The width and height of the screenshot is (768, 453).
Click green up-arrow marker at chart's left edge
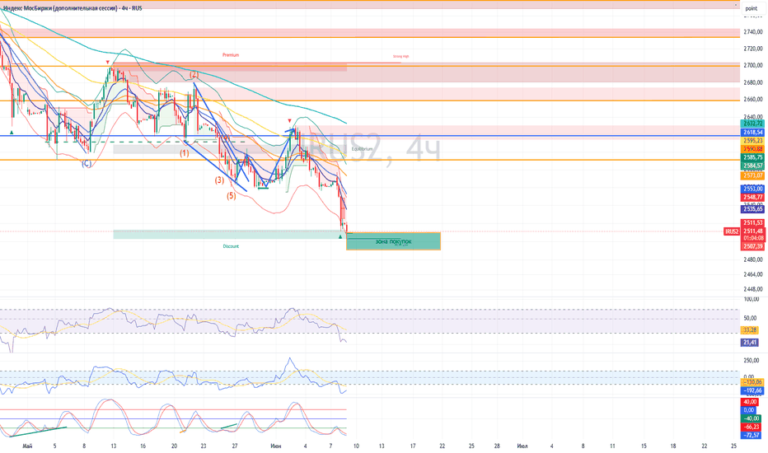point(12,133)
